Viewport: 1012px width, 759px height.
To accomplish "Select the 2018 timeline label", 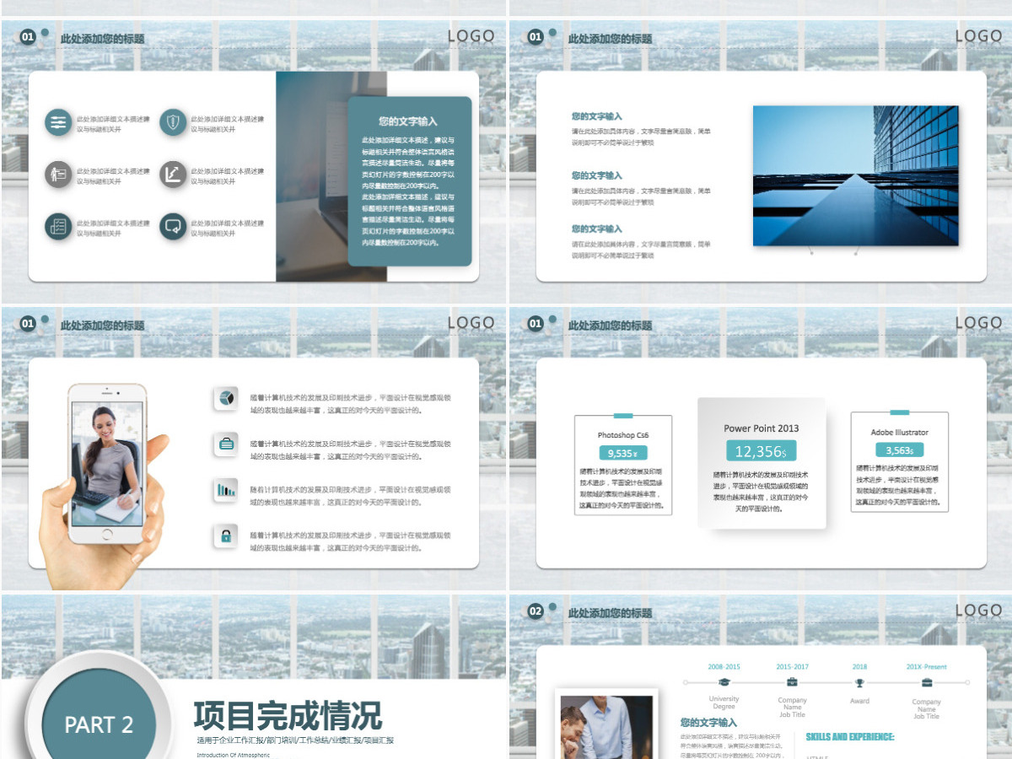I will (859, 666).
